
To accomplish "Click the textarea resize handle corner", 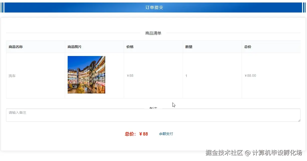I will pos(299,121).
